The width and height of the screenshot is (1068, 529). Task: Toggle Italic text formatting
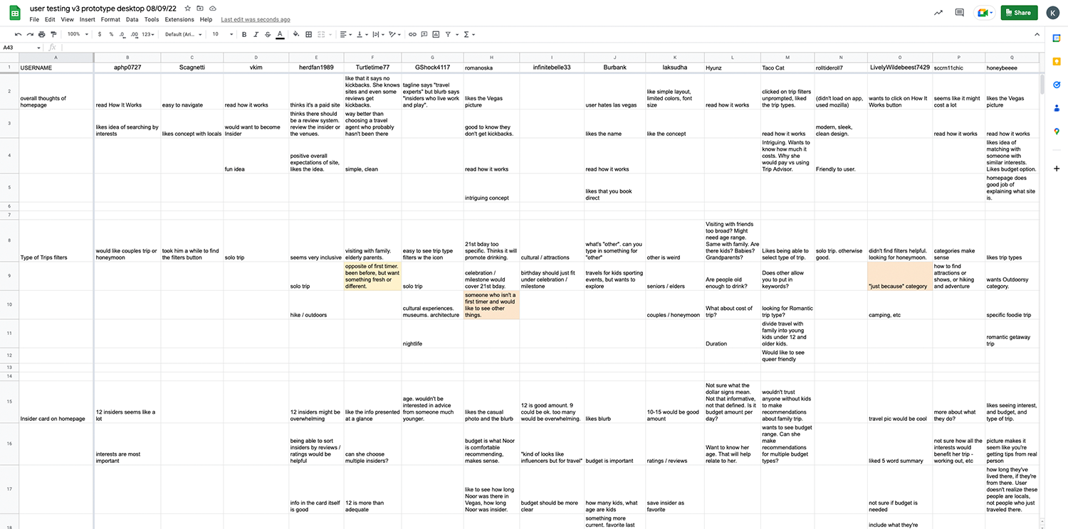tap(256, 34)
